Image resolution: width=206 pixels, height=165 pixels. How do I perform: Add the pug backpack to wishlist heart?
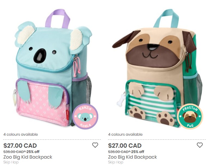click(200, 145)
